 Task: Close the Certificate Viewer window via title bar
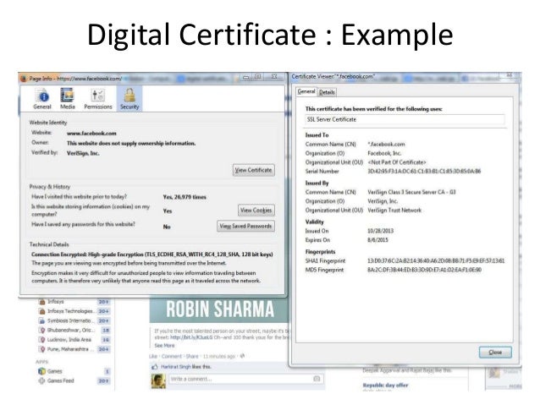coord(510,75)
